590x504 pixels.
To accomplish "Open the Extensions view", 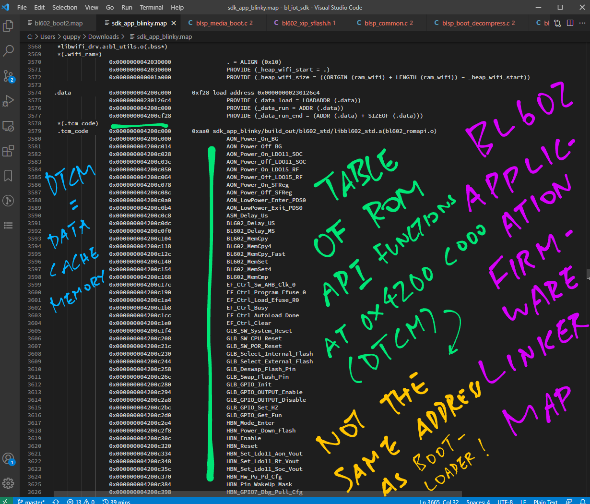I will click(8, 151).
